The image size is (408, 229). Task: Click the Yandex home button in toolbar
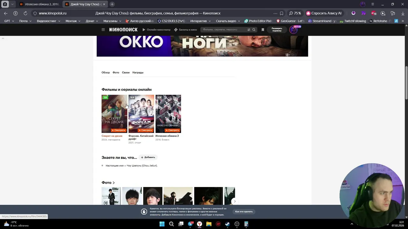(x=15, y=13)
